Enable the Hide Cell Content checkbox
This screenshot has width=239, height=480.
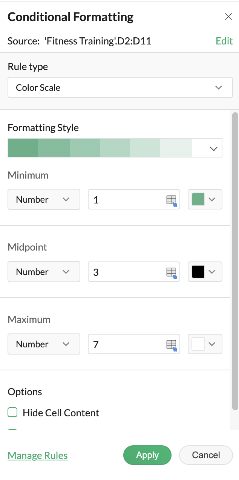(x=13, y=413)
